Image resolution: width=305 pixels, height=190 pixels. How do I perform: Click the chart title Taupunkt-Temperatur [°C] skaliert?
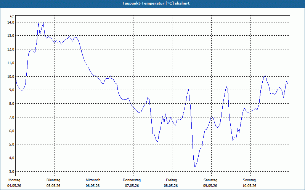(156, 3)
